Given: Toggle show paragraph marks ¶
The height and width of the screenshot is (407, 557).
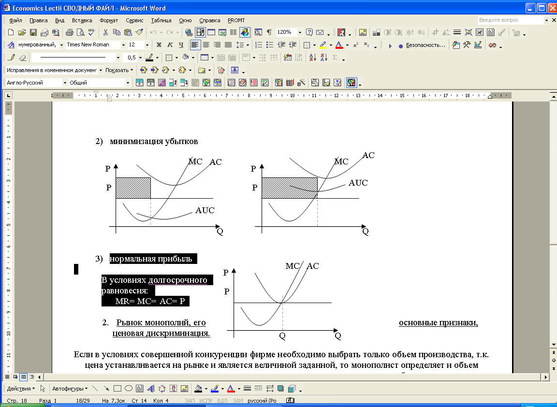Looking at the screenshot, I should [x=269, y=33].
